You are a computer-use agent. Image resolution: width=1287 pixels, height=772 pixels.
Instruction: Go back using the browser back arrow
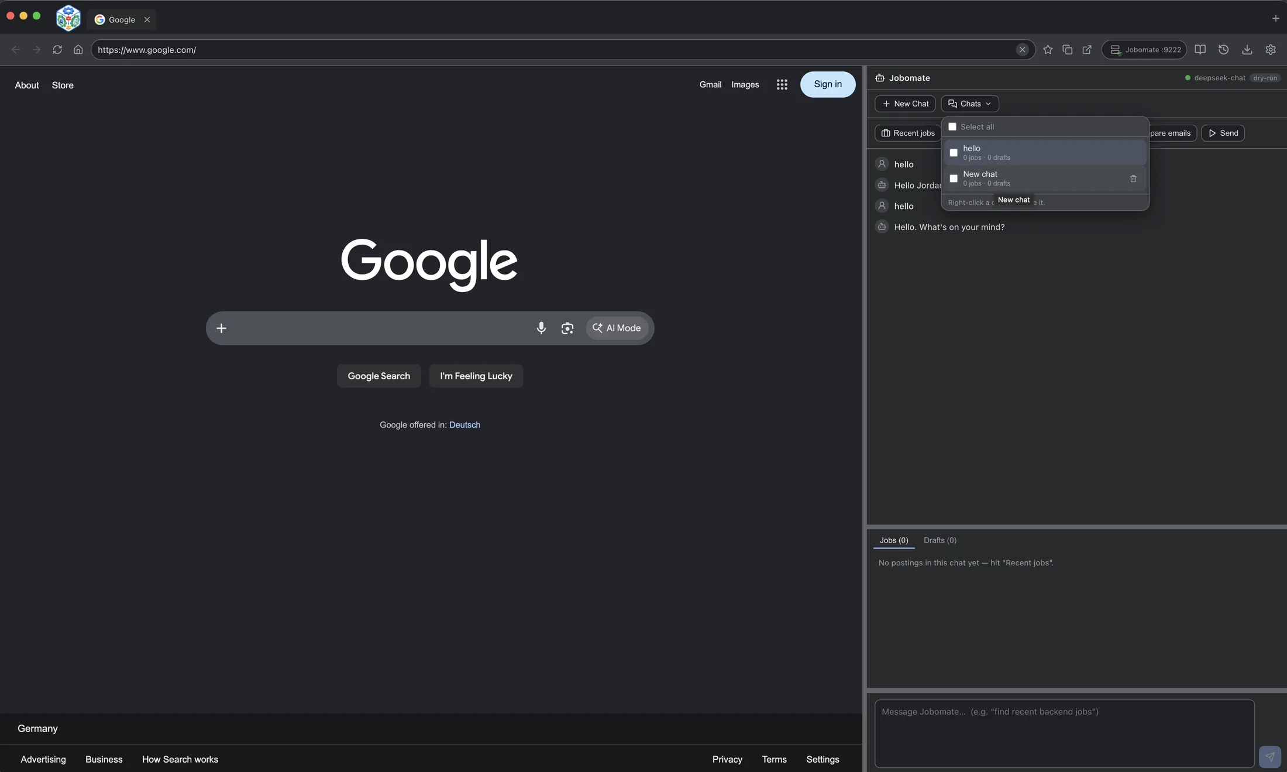click(x=16, y=50)
